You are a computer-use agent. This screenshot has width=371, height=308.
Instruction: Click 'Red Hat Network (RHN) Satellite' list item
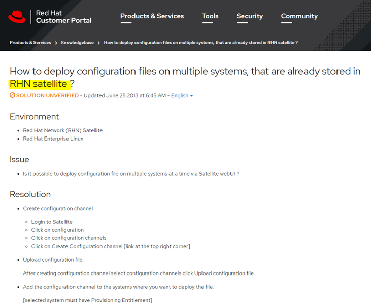(x=63, y=130)
